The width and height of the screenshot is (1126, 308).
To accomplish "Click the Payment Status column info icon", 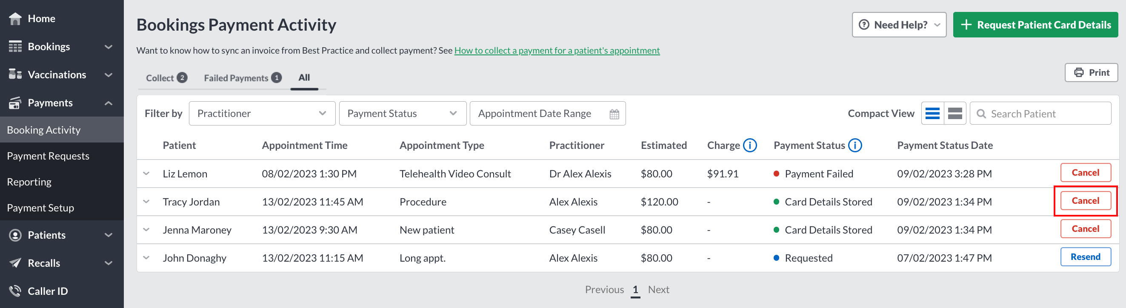I will click(x=855, y=145).
